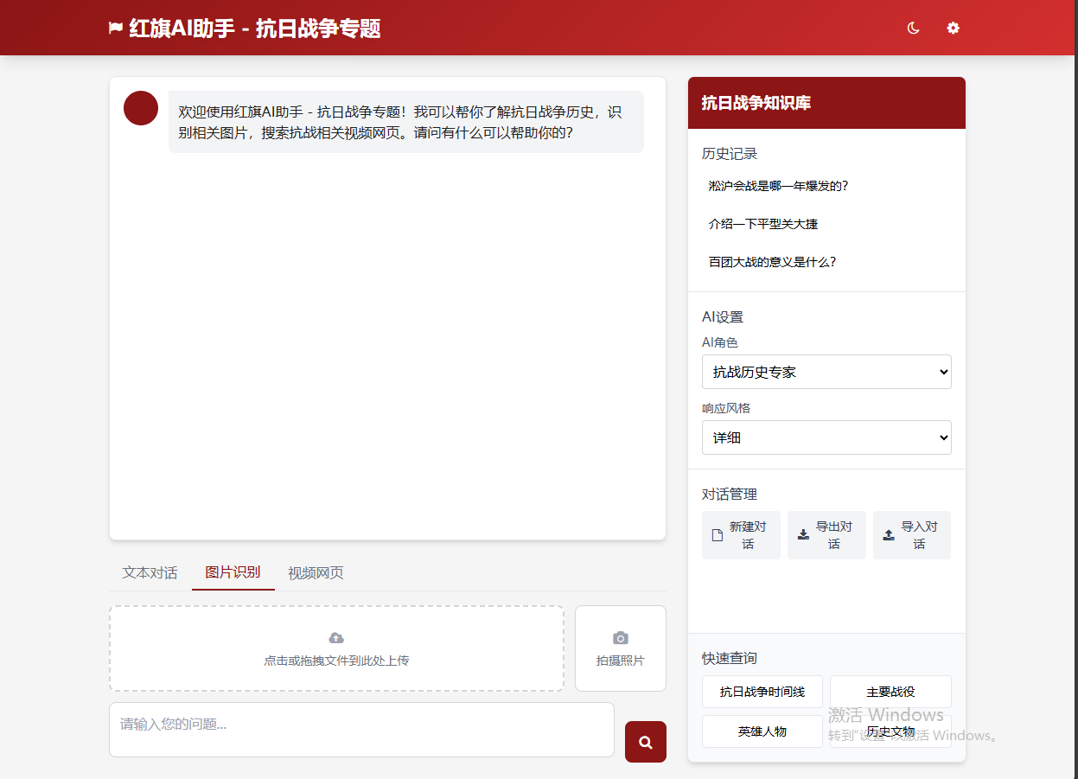Click the camera icon to take photo
The height and width of the screenshot is (779, 1078).
(x=620, y=638)
